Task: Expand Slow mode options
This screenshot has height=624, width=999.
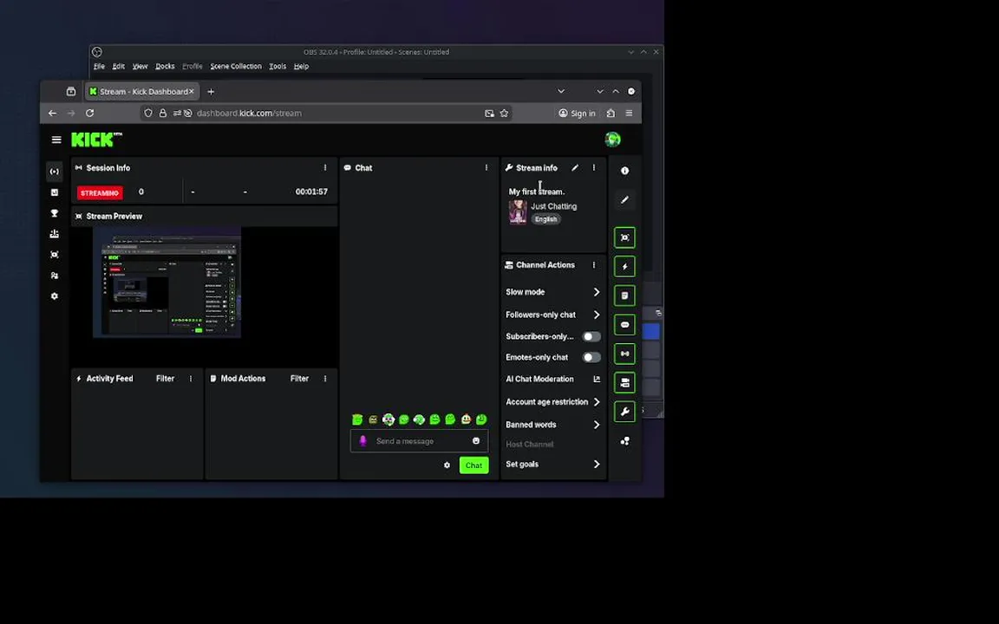Action: (x=553, y=292)
